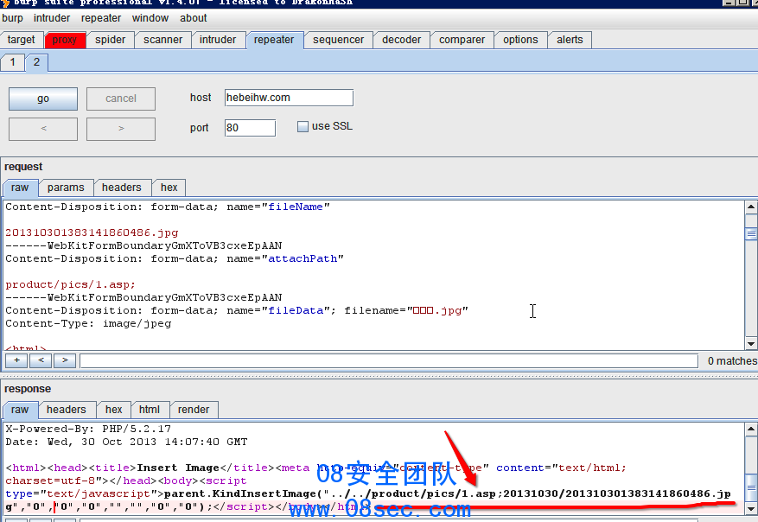
Task: Select the request raw tab
Action: (20, 188)
